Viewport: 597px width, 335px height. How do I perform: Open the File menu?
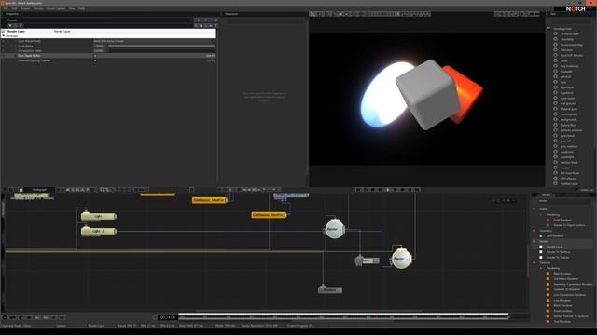click(x=6, y=8)
